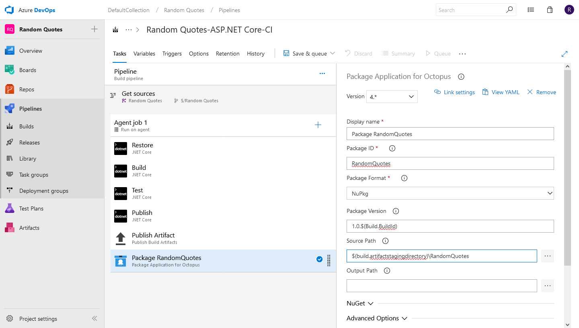Toggle full screen mode icon
This screenshot has width=579, height=328.
click(x=565, y=54)
